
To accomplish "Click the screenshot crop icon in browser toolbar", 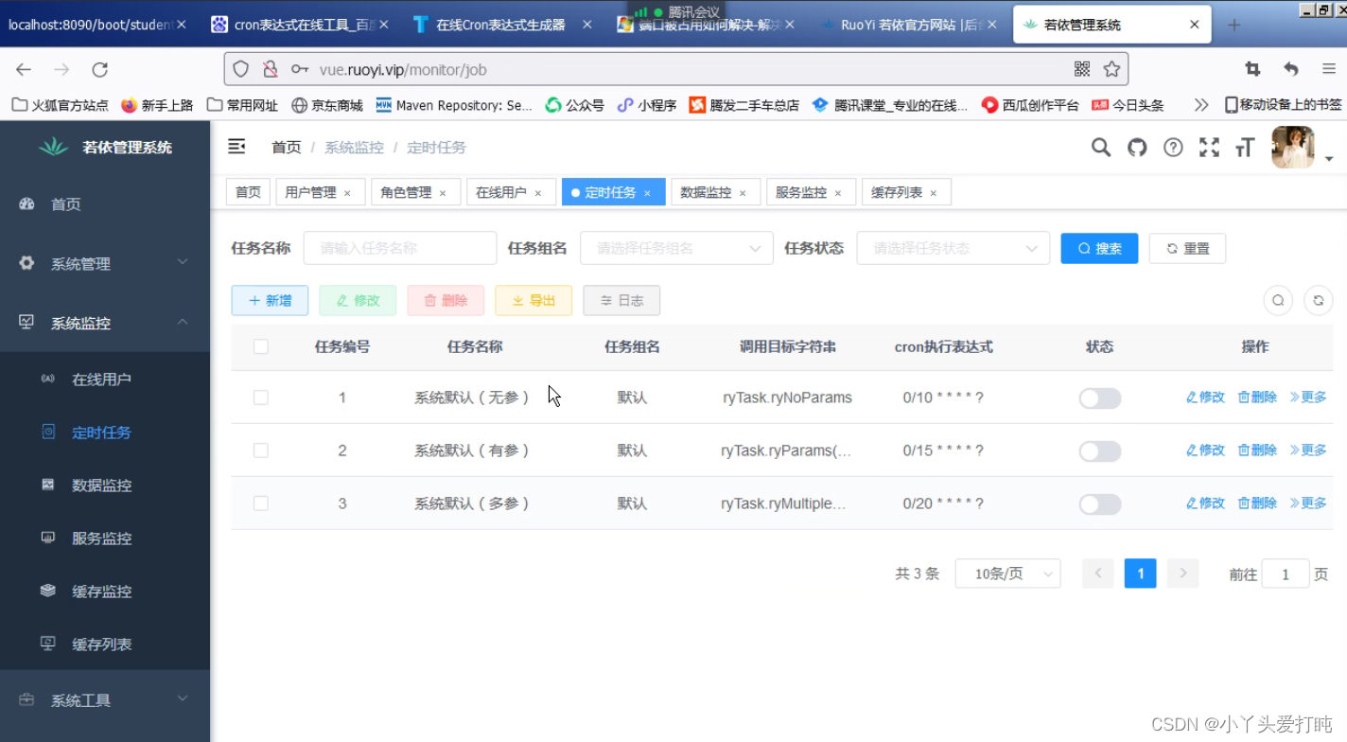I will 1252,69.
